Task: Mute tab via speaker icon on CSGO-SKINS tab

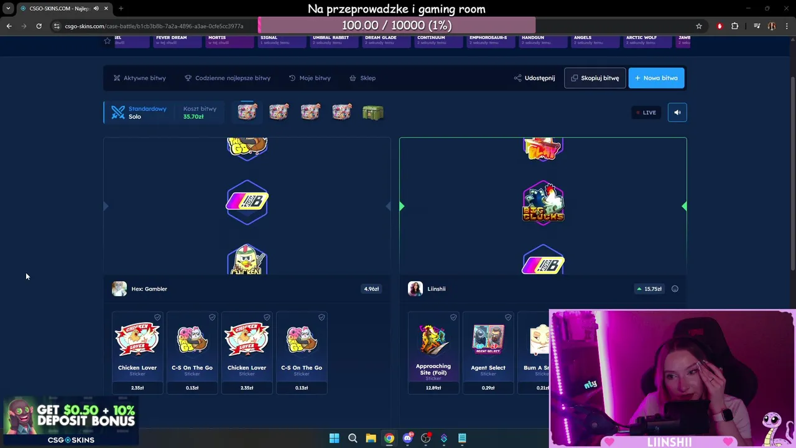Action: 96,8
